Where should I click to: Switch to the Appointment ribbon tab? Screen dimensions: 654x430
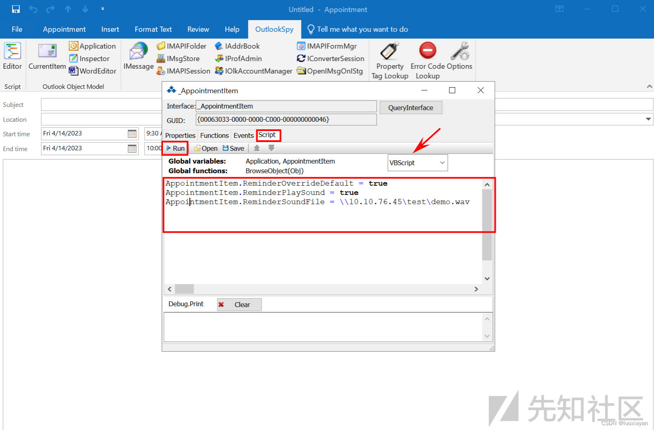click(64, 29)
